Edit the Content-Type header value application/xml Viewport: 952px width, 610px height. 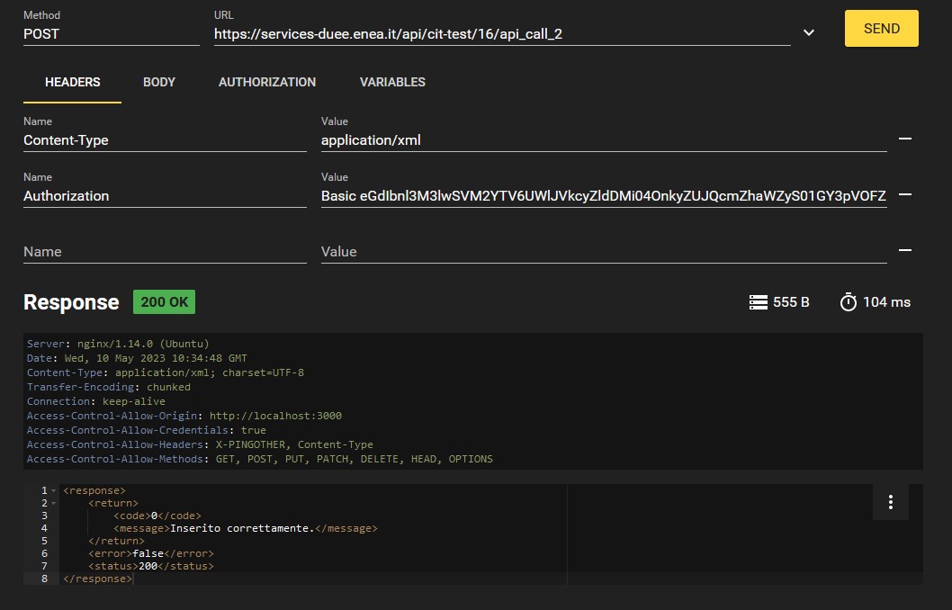pyautogui.click(x=603, y=139)
